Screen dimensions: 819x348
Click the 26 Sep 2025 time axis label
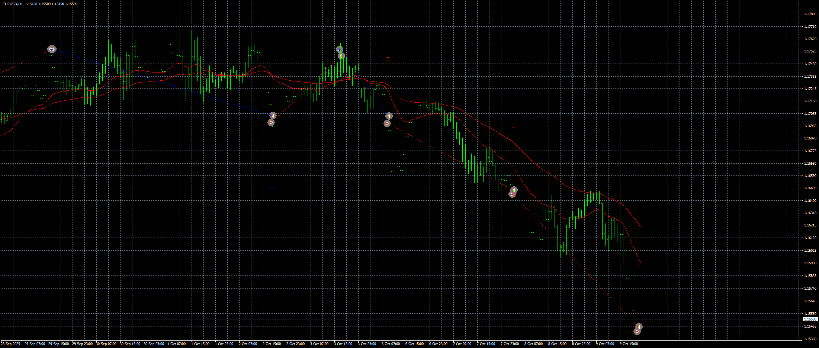pyautogui.click(x=11, y=344)
